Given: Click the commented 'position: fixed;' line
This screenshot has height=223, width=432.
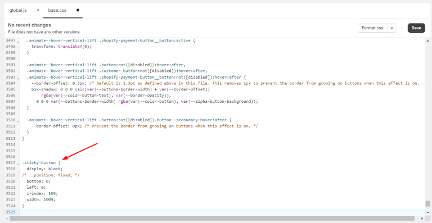Looking at the screenshot, I should [51, 175].
